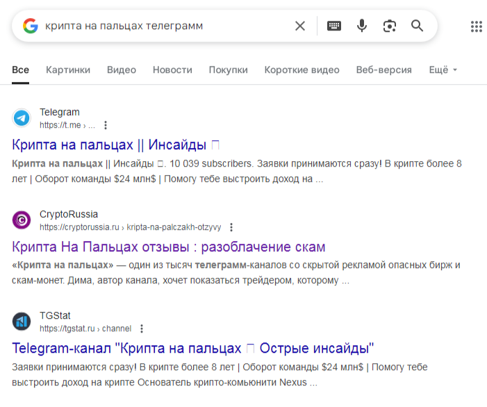487x407 pixels.
Task: Open options menu for Telegram result
Action: pyautogui.click(x=106, y=125)
